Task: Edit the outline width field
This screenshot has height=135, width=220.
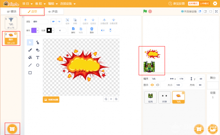Action: [x=61, y=30]
